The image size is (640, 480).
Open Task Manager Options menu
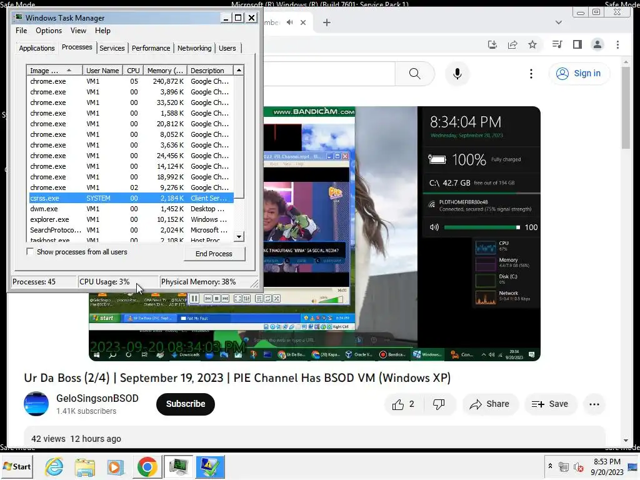pyautogui.click(x=49, y=31)
